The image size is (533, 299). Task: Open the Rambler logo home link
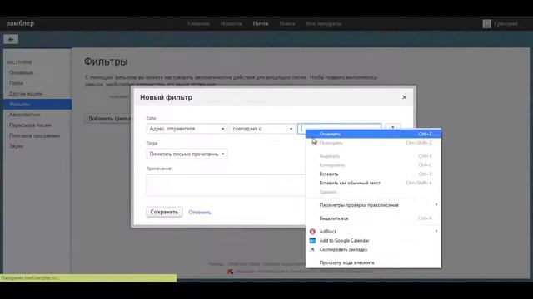[x=20, y=23]
